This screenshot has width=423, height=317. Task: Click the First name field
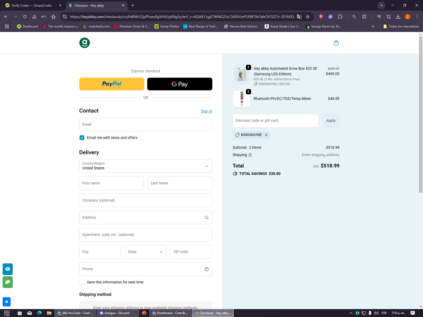(x=111, y=183)
